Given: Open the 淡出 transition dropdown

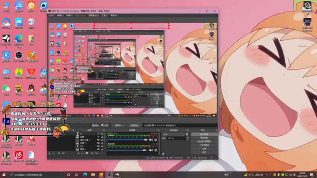Looking at the screenshot, I should point(173,134).
